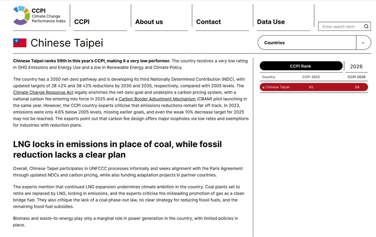Click the Chinese Taipei ranking row

(313, 87)
